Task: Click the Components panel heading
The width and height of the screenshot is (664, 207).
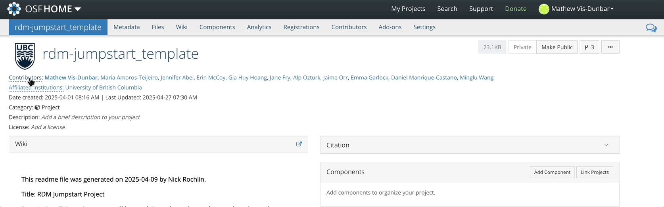Action: click(x=345, y=172)
